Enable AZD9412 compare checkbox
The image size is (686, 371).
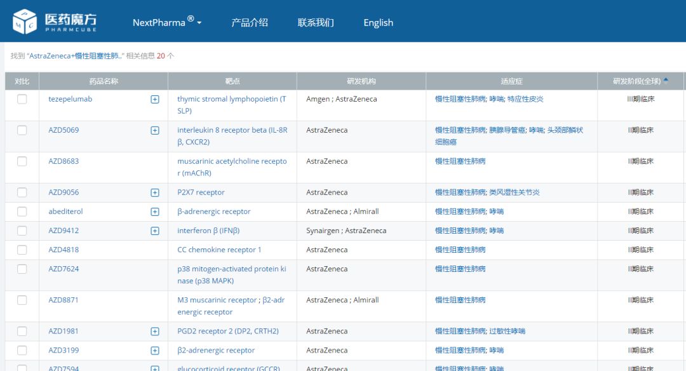click(22, 231)
